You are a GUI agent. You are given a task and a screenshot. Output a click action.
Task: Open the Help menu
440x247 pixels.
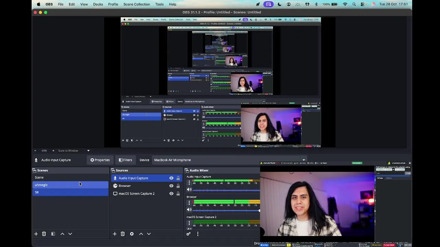click(173, 4)
